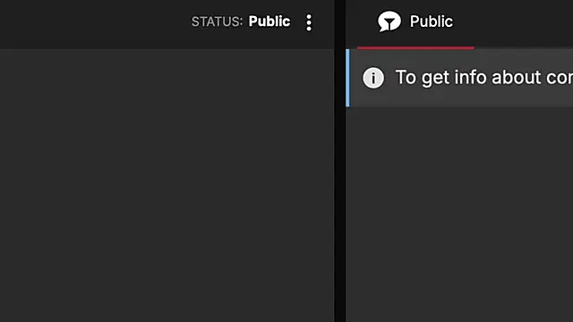The width and height of the screenshot is (573, 322).
Task: Select the vertical divider between the two panels
Action: point(340,161)
